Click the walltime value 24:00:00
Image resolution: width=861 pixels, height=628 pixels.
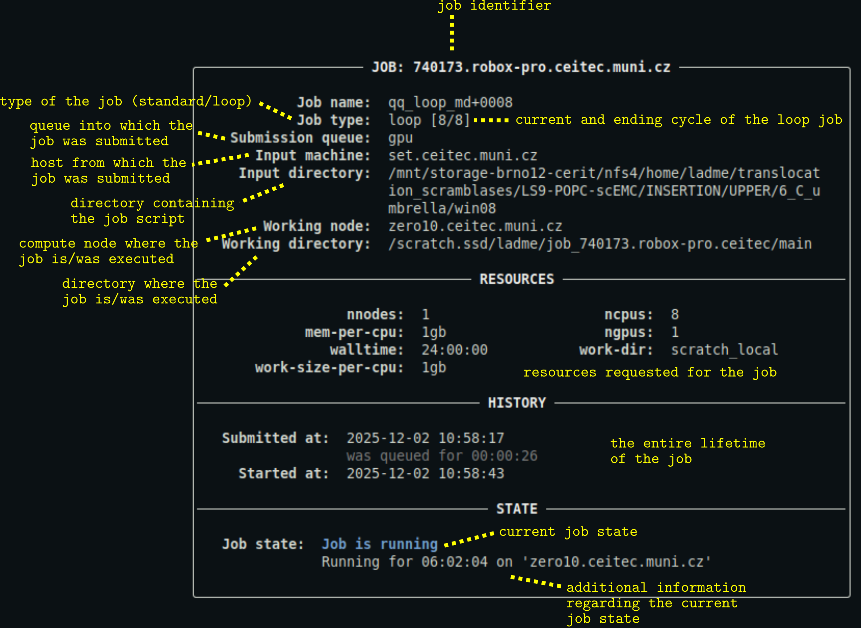coord(454,349)
